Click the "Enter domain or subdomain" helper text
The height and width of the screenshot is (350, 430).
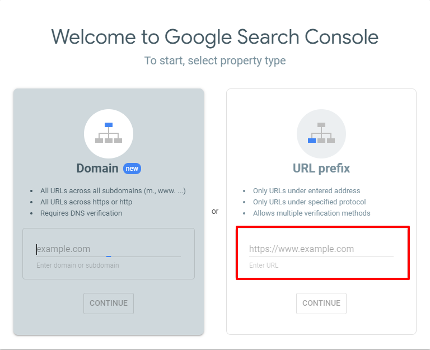(x=78, y=265)
